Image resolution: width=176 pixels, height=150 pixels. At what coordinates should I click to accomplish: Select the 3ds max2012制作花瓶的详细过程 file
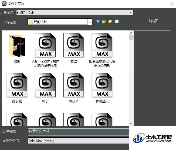45,50
